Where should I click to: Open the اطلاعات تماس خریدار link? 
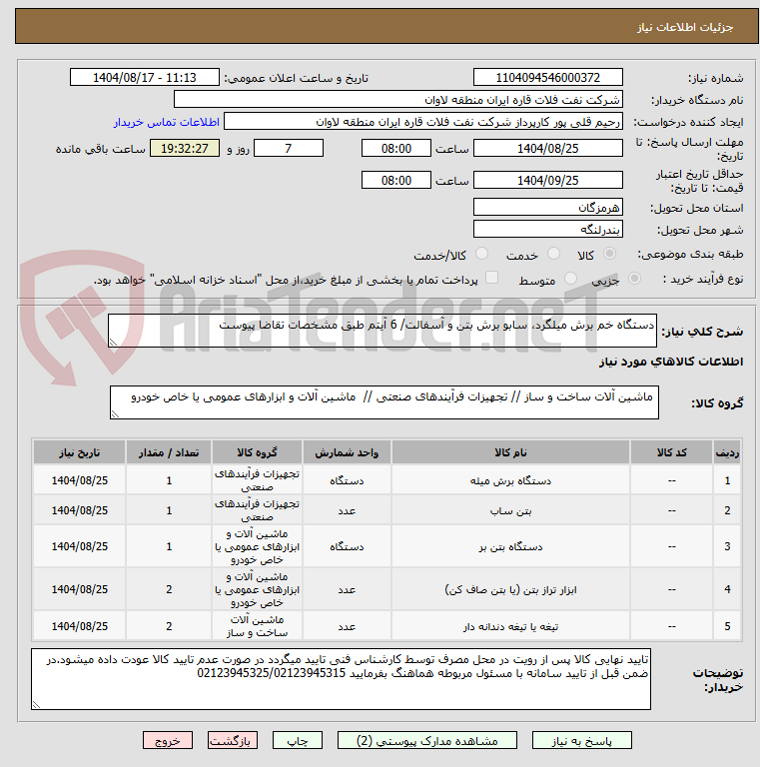166,122
